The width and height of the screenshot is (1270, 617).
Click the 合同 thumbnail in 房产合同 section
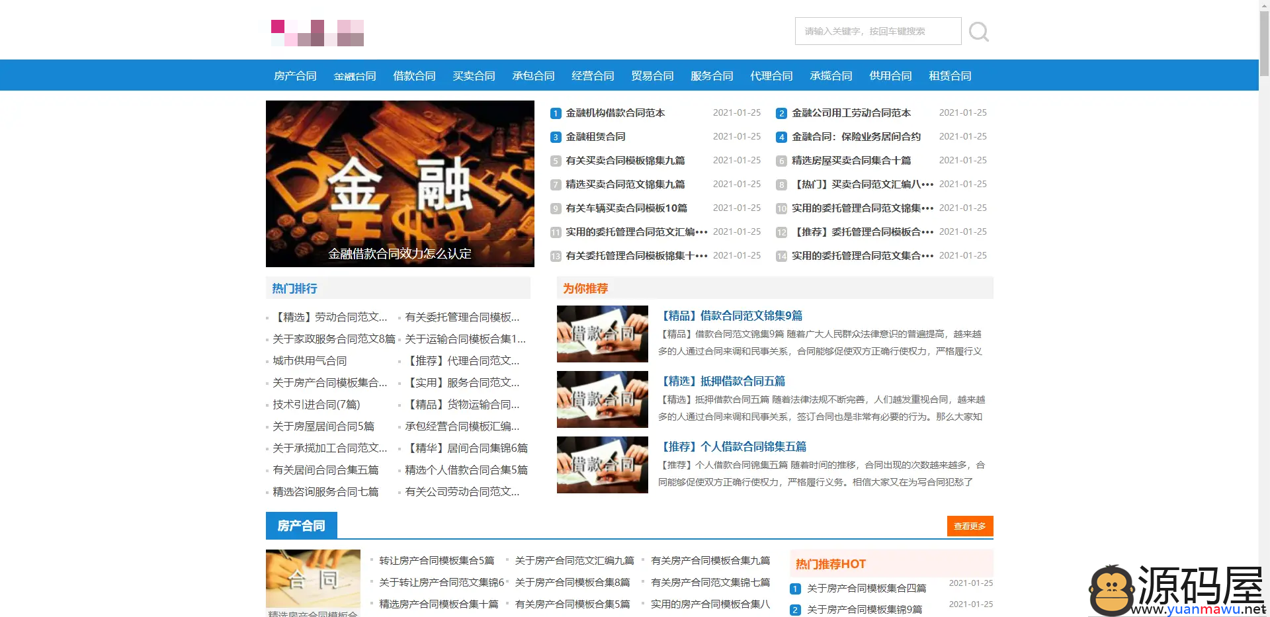[313, 579]
